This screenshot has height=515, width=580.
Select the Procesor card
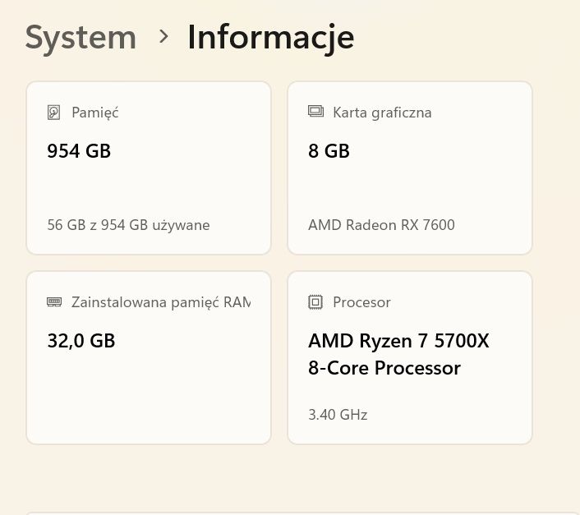tap(410, 357)
